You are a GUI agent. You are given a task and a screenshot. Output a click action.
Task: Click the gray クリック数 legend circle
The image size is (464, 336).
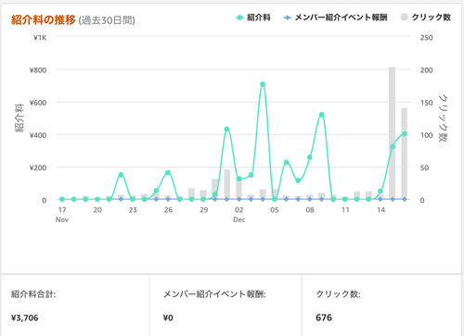pyautogui.click(x=404, y=18)
